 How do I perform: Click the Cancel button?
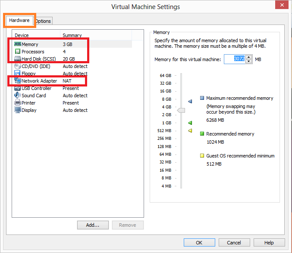point(234,243)
